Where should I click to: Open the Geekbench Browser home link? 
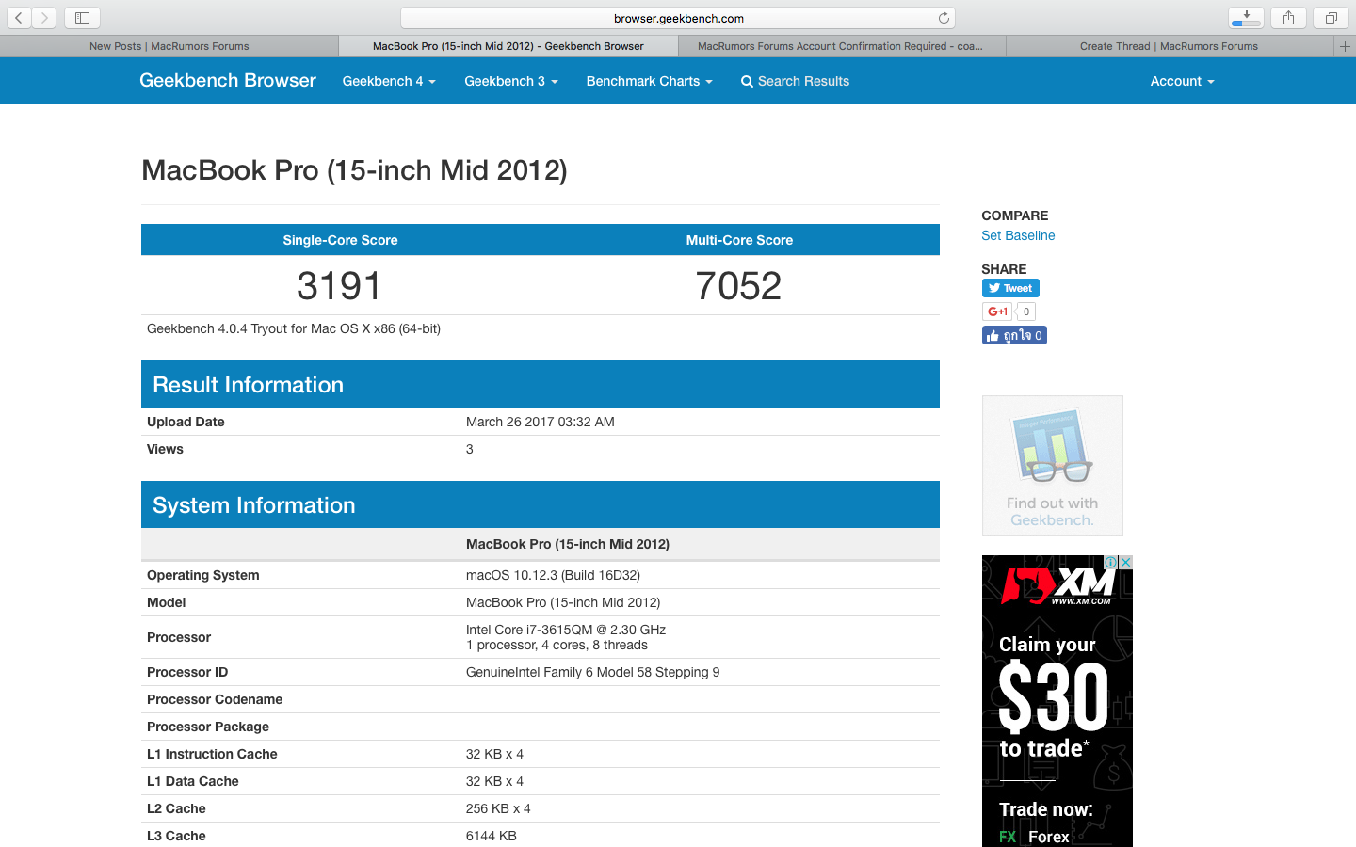[228, 80]
